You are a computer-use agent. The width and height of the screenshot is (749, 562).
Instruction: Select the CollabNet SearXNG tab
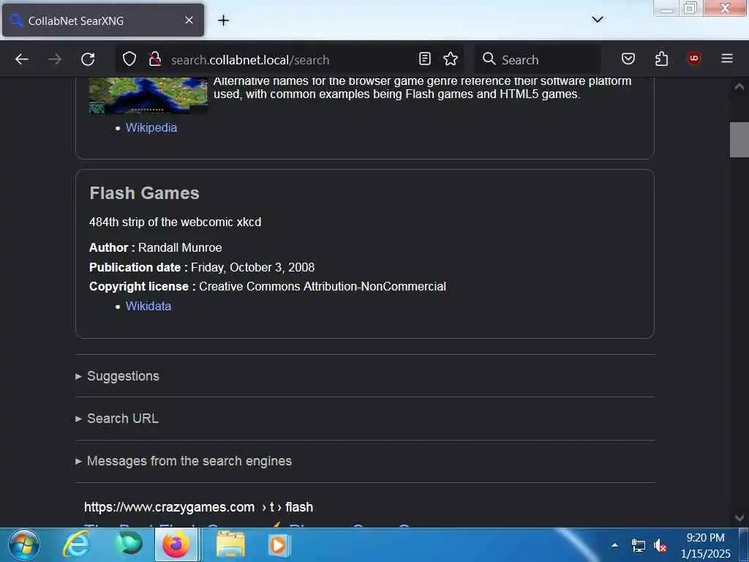pos(103,20)
